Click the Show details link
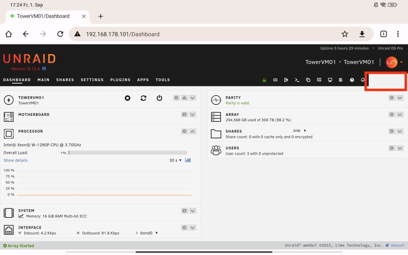The width and height of the screenshot is (408, 255). coord(16,160)
